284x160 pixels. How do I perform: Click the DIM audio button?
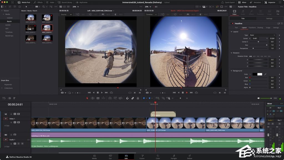coord(275,98)
